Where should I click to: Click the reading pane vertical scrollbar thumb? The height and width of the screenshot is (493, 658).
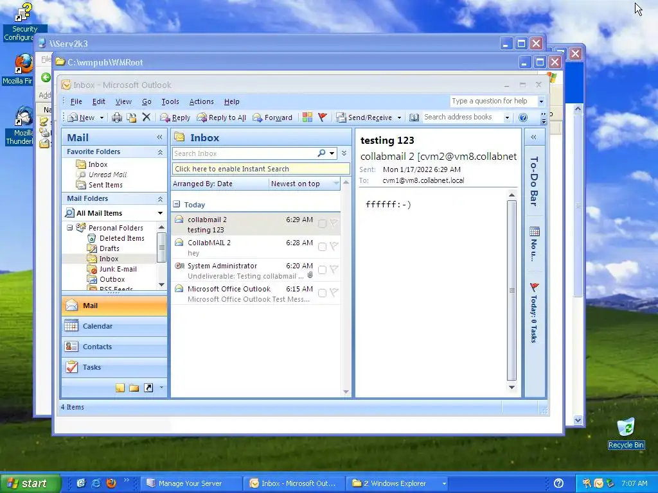[511, 290]
